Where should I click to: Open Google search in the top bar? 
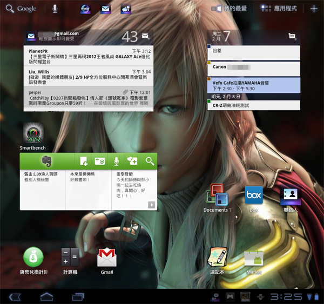click(21, 9)
